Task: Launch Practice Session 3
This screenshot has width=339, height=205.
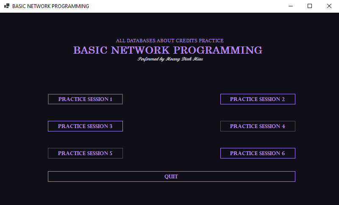Action: click(x=85, y=126)
